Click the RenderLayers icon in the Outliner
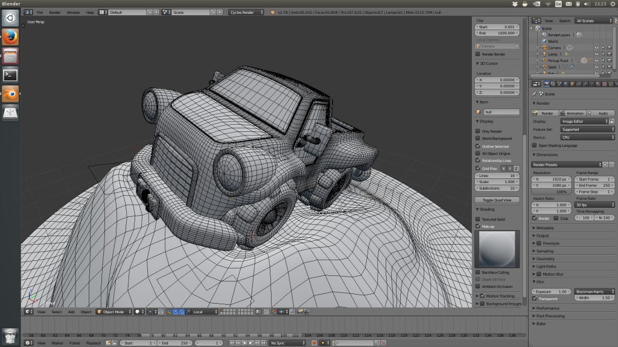This screenshot has height=347, width=618. [x=544, y=35]
